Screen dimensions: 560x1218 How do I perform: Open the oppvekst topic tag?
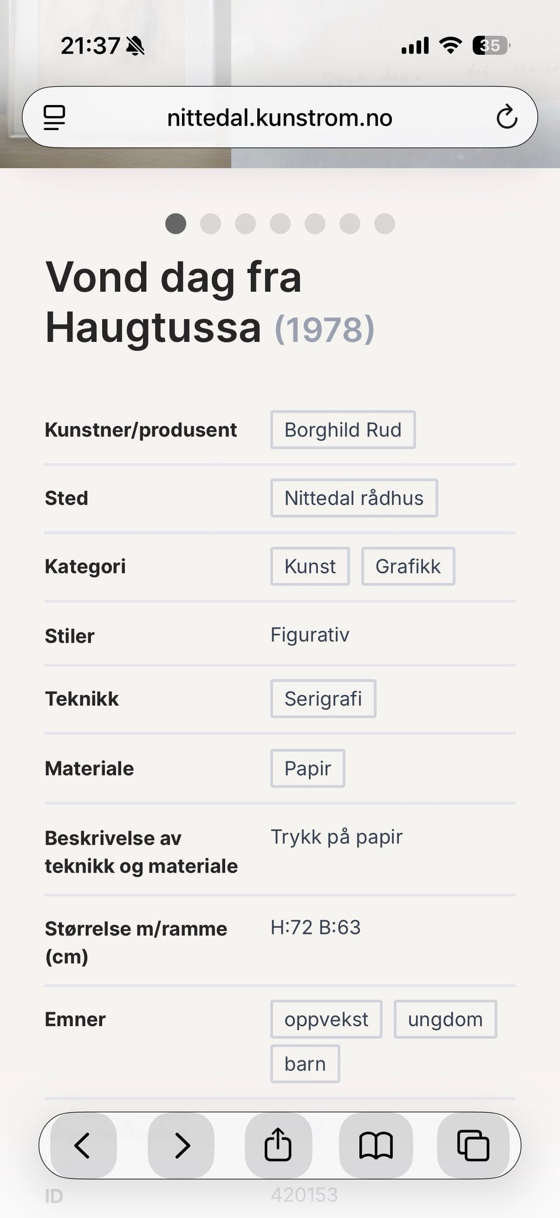(x=326, y=1020)
